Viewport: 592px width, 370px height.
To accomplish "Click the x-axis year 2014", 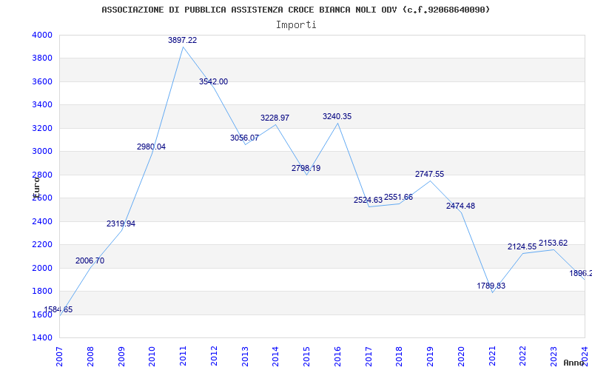I will pos(275,357).
